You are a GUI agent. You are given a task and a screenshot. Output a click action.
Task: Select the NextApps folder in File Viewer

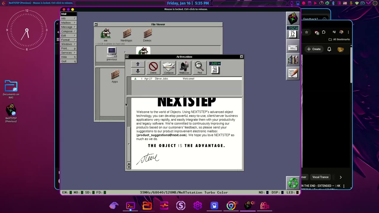(126, 35)
